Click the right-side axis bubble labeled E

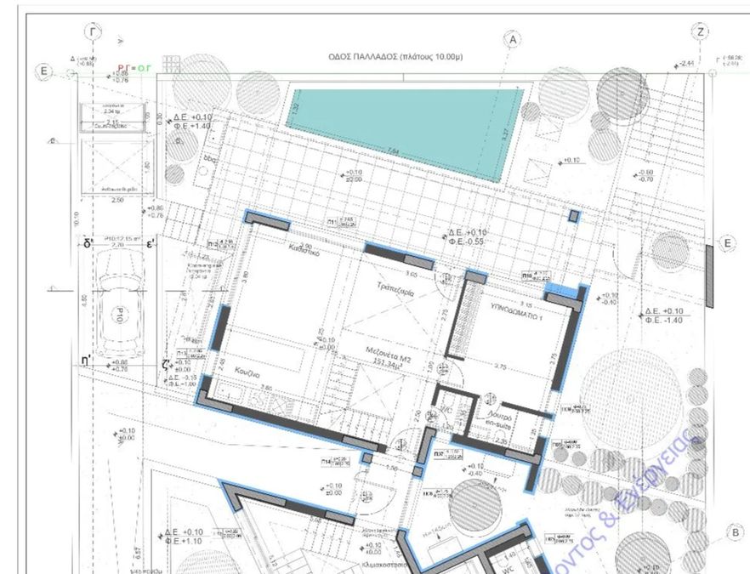(x=728, y=243)
